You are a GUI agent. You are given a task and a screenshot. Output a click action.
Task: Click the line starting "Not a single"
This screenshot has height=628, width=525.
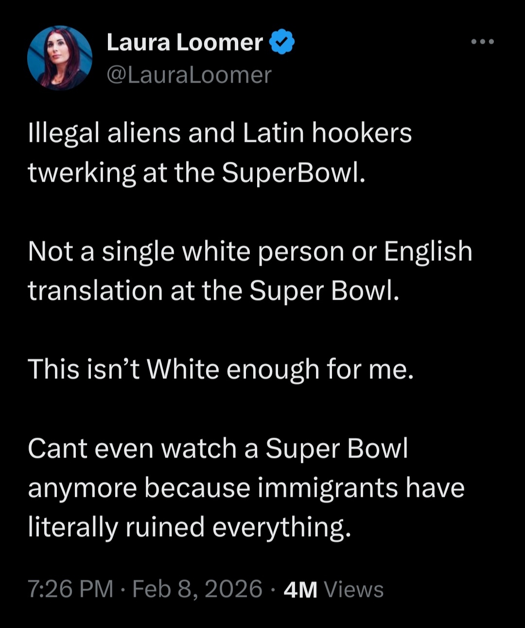[x=250, y=251]
